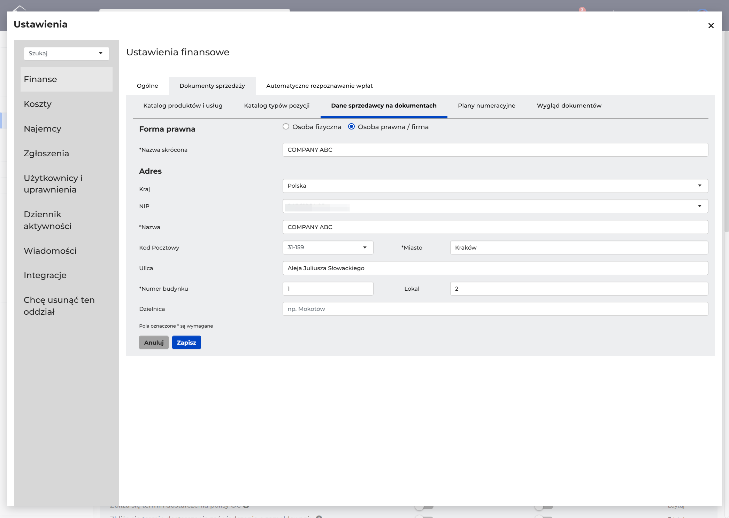
Task: Switch to the Ogólne tab
Action: [147, 86]
